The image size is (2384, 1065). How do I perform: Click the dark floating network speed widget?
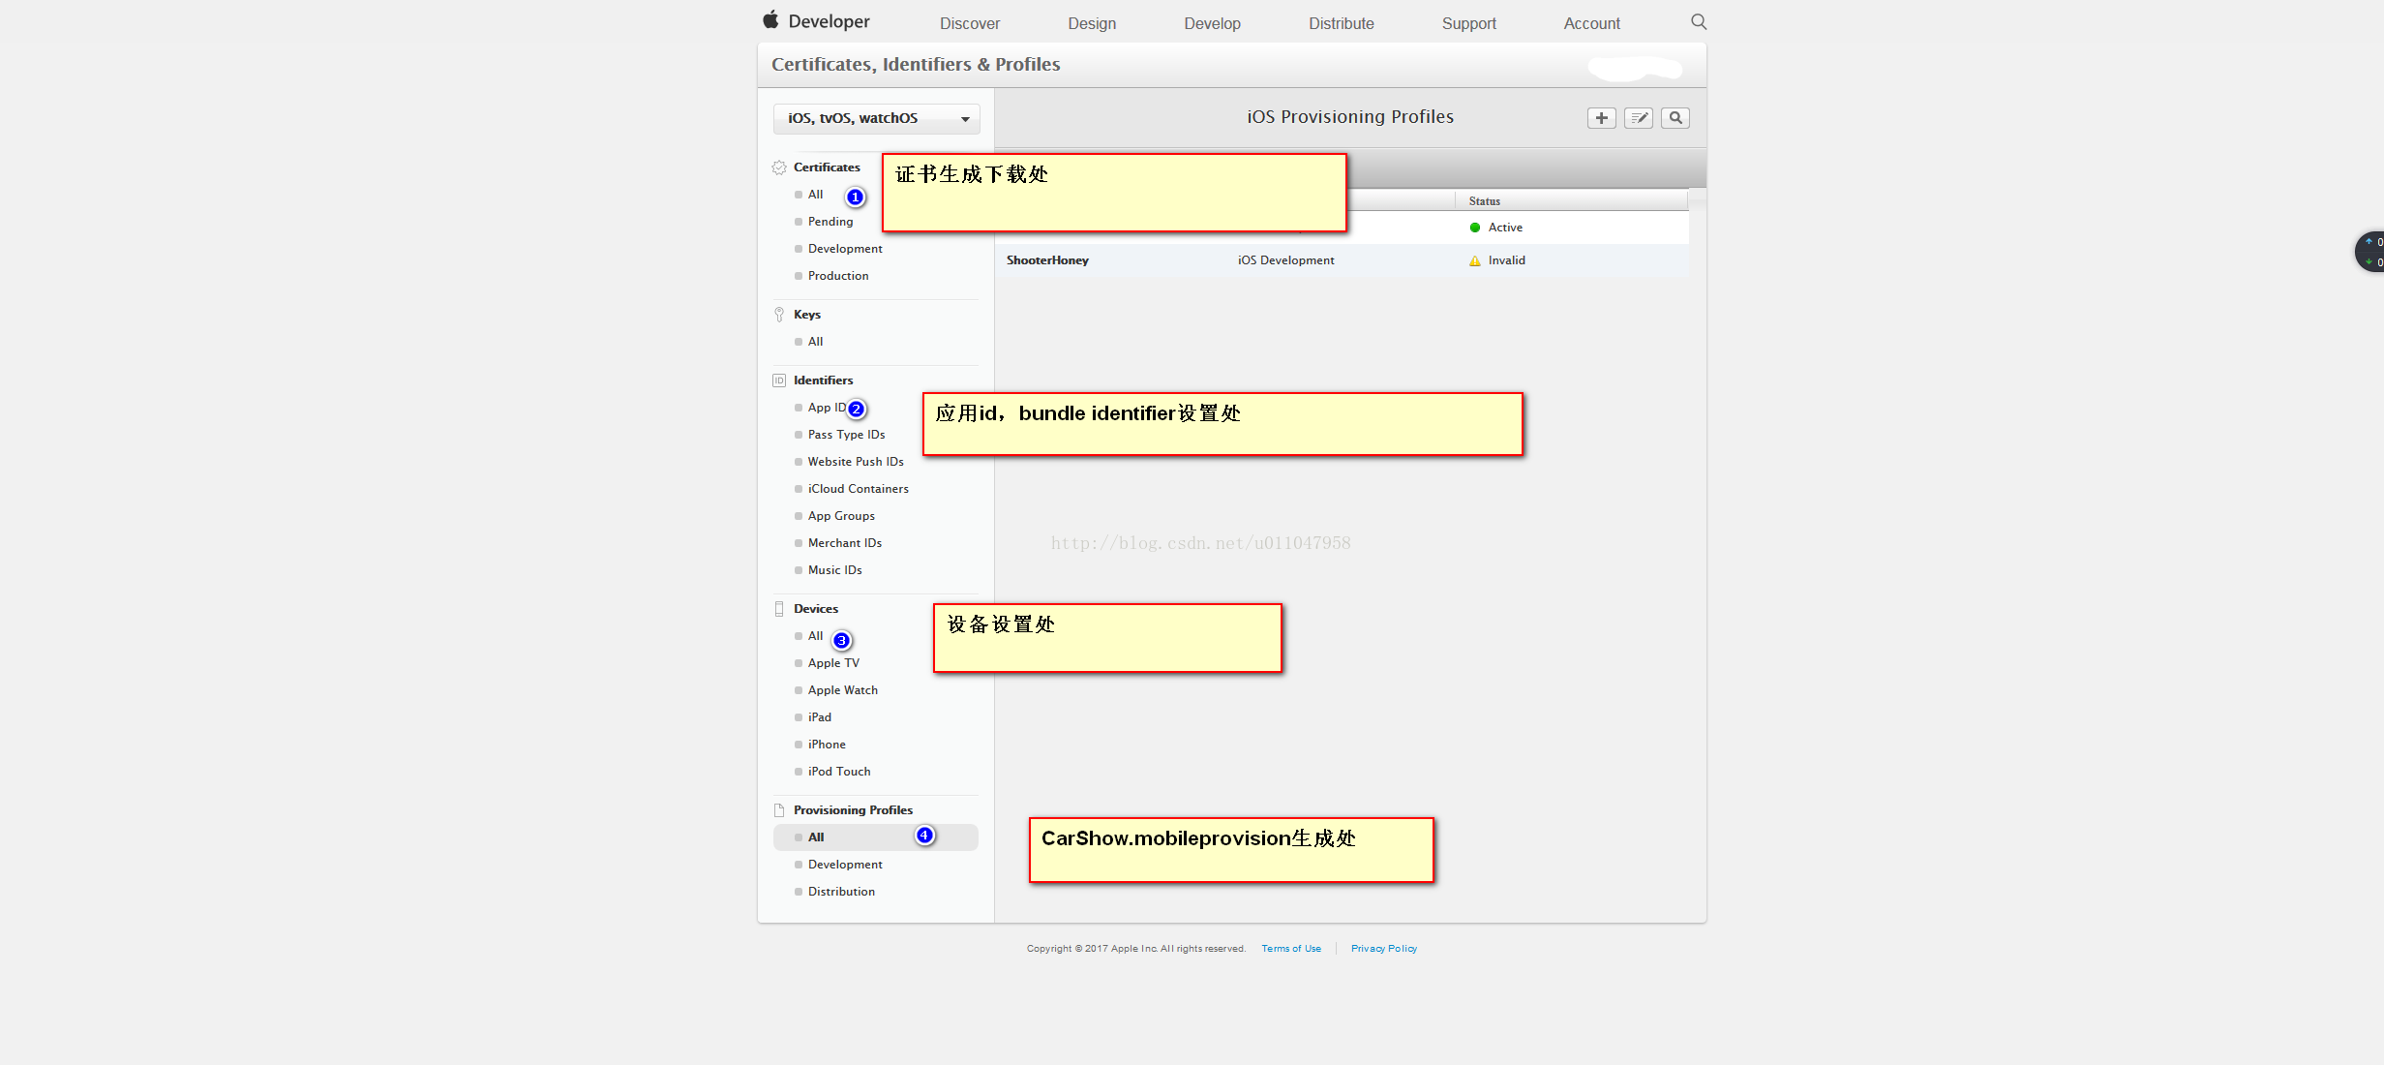[x=2370, y=252]
